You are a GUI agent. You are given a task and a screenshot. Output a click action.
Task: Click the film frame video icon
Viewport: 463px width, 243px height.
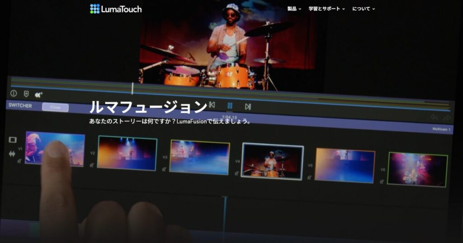12,140
